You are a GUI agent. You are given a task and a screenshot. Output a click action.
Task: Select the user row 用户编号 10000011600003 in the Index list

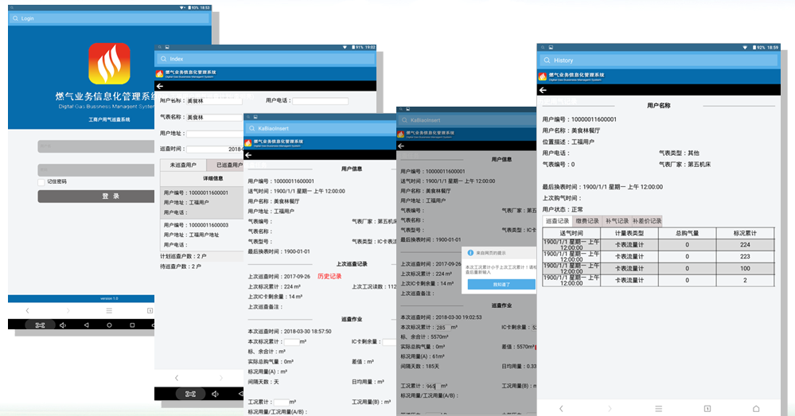[x=202, y=235]
